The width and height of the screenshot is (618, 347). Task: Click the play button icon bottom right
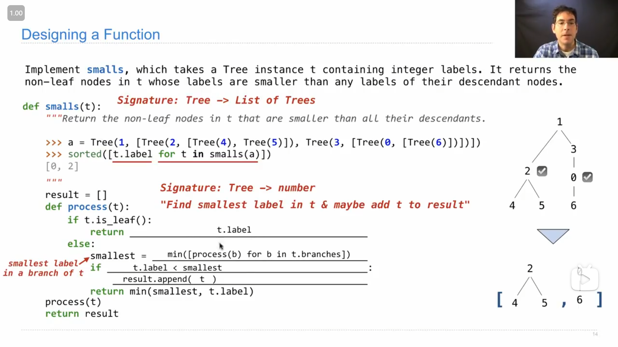585,278
